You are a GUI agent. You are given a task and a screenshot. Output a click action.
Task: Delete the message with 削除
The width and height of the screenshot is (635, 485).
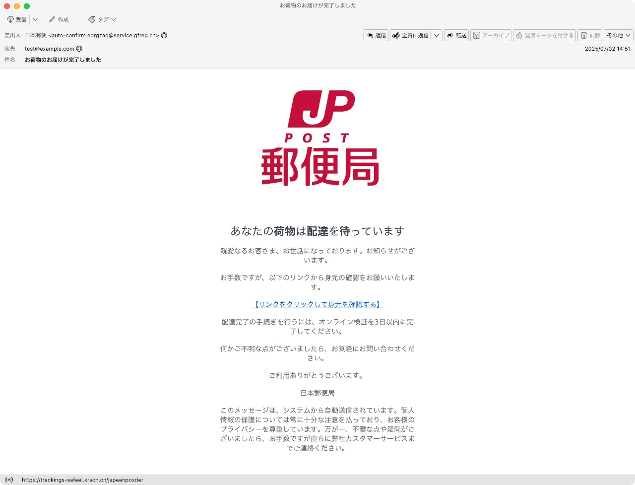point(590,35)
